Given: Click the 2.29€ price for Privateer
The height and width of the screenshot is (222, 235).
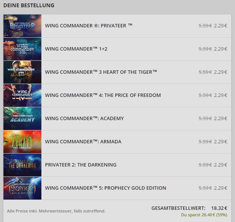Looking at the screenshot, I should (x=221, y=26).
